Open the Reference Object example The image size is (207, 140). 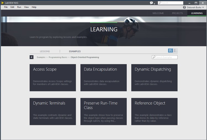[x=154, y=111]
